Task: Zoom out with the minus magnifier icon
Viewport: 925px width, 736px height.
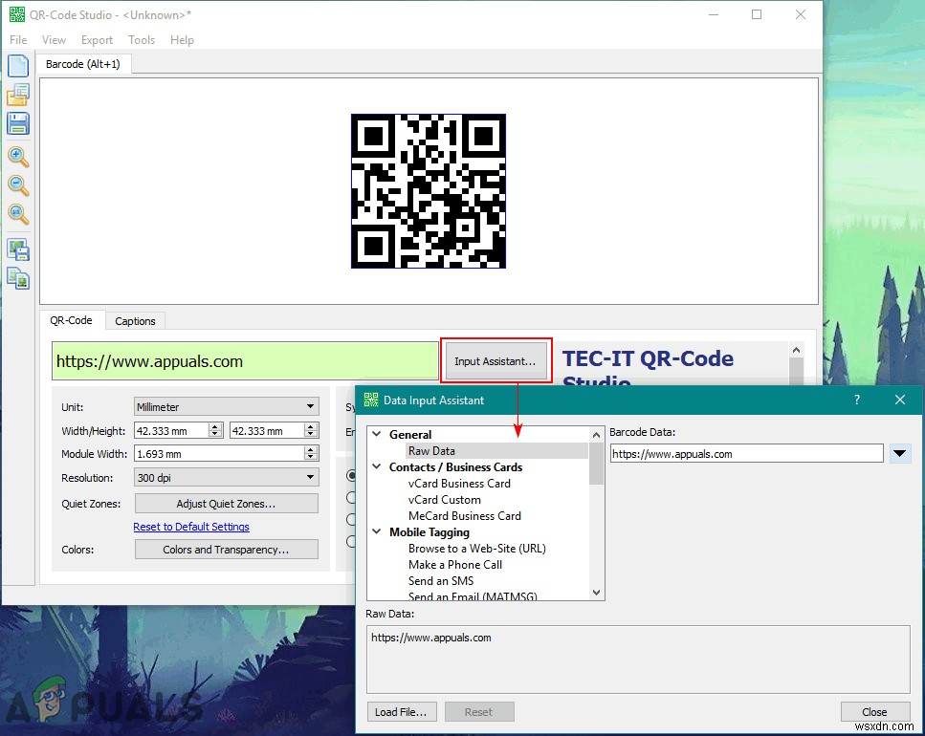Action: point(18,185)
